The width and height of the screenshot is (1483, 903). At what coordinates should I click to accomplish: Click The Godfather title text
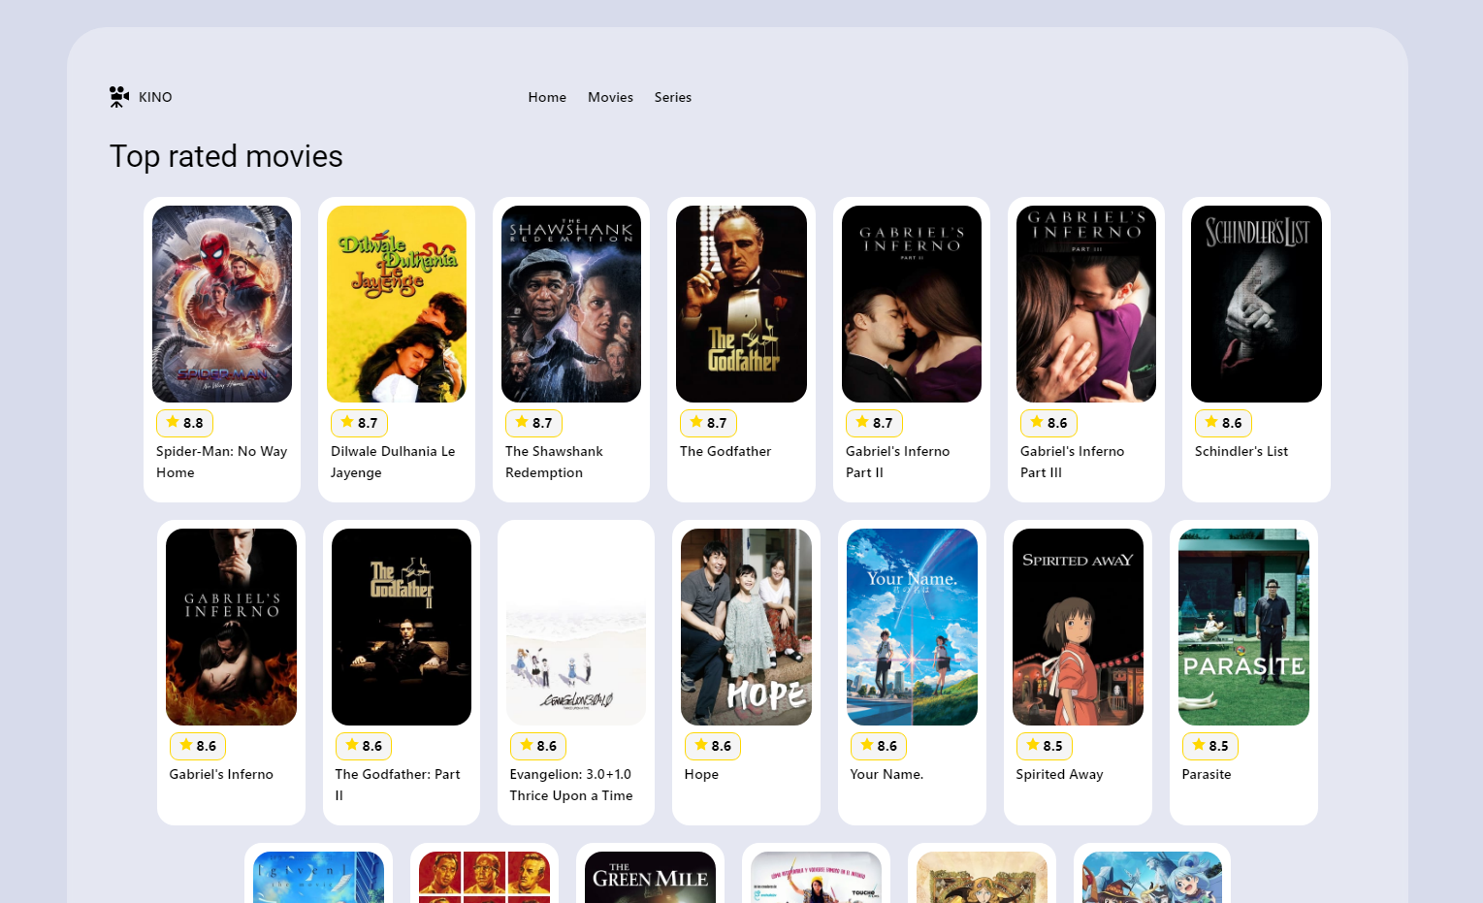(725, 451)
